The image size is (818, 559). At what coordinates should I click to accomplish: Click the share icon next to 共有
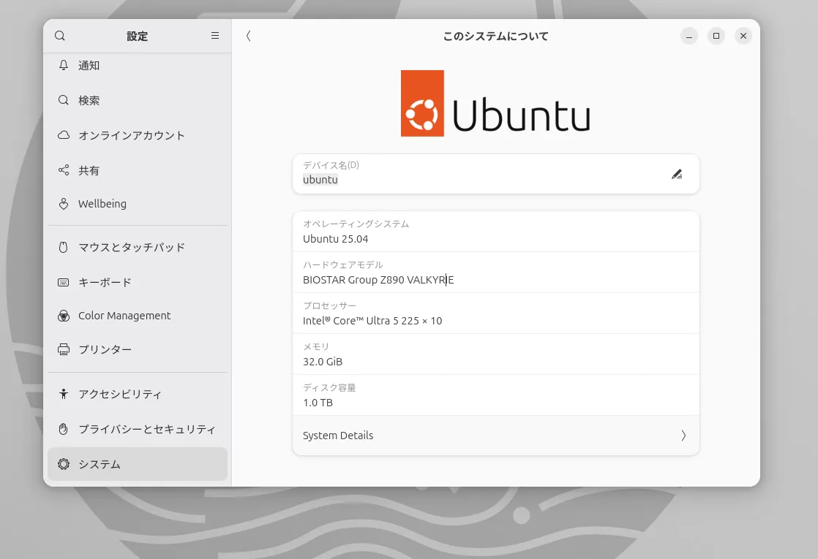64,170
